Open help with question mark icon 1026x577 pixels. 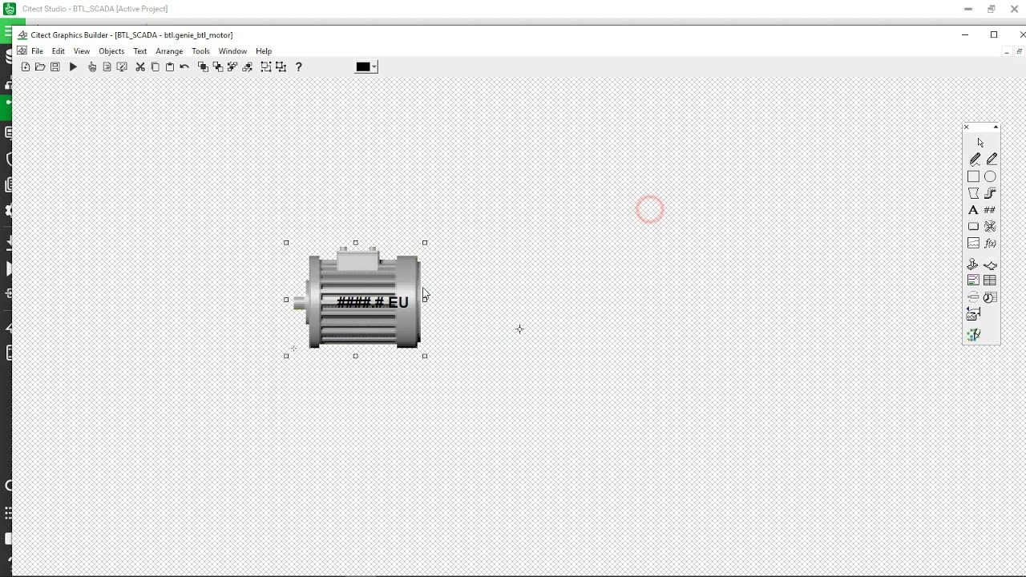tap(298, 67)
